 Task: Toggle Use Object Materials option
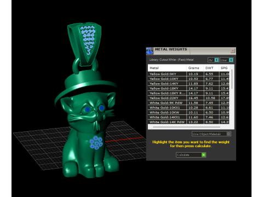[211, 134]
